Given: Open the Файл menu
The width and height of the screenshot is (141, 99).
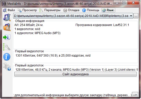Looking at the screenshot, I should [9, 10].
